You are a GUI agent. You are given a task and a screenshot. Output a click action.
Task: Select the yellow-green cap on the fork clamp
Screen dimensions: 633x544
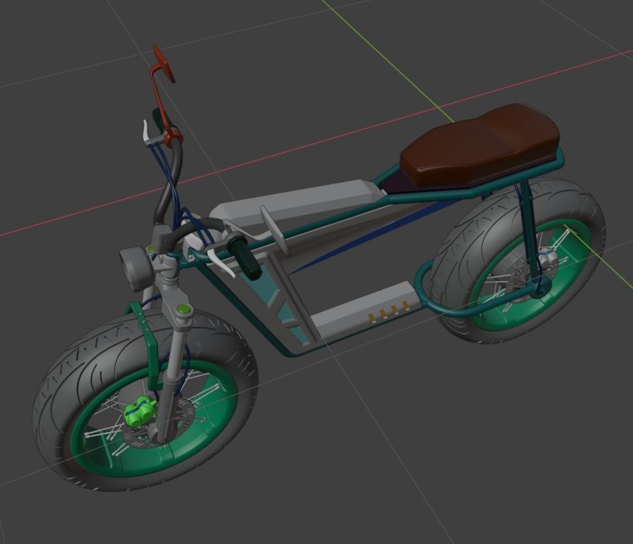coord(185,310)
